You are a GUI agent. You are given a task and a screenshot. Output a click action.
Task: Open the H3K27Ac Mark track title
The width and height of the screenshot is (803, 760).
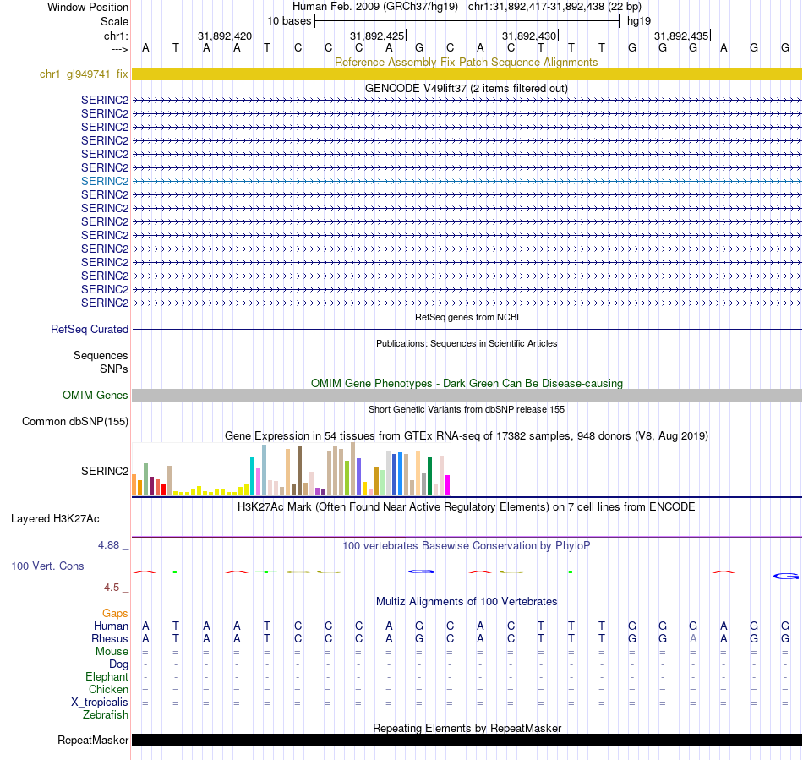pos(466,507)
